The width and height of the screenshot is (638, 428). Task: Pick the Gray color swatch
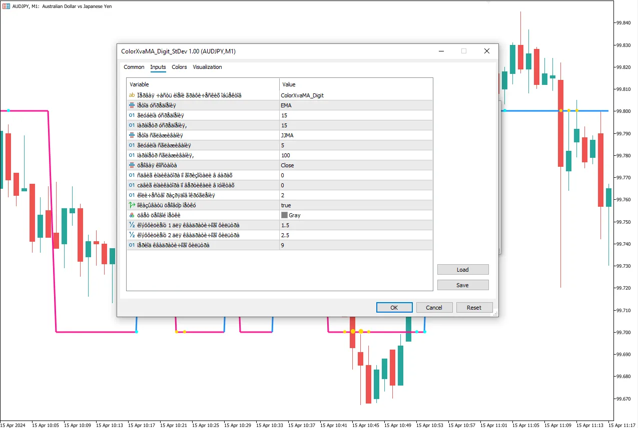coord(285,215)
